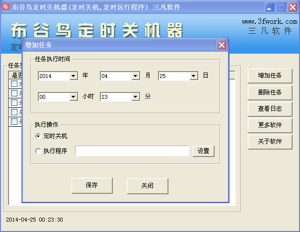Expand the year dropdown showing 2014
Screen dimensions: 300x232
[x=74, y=76]
